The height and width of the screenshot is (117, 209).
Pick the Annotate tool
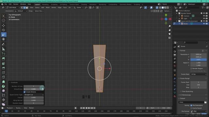pos(4,44)
